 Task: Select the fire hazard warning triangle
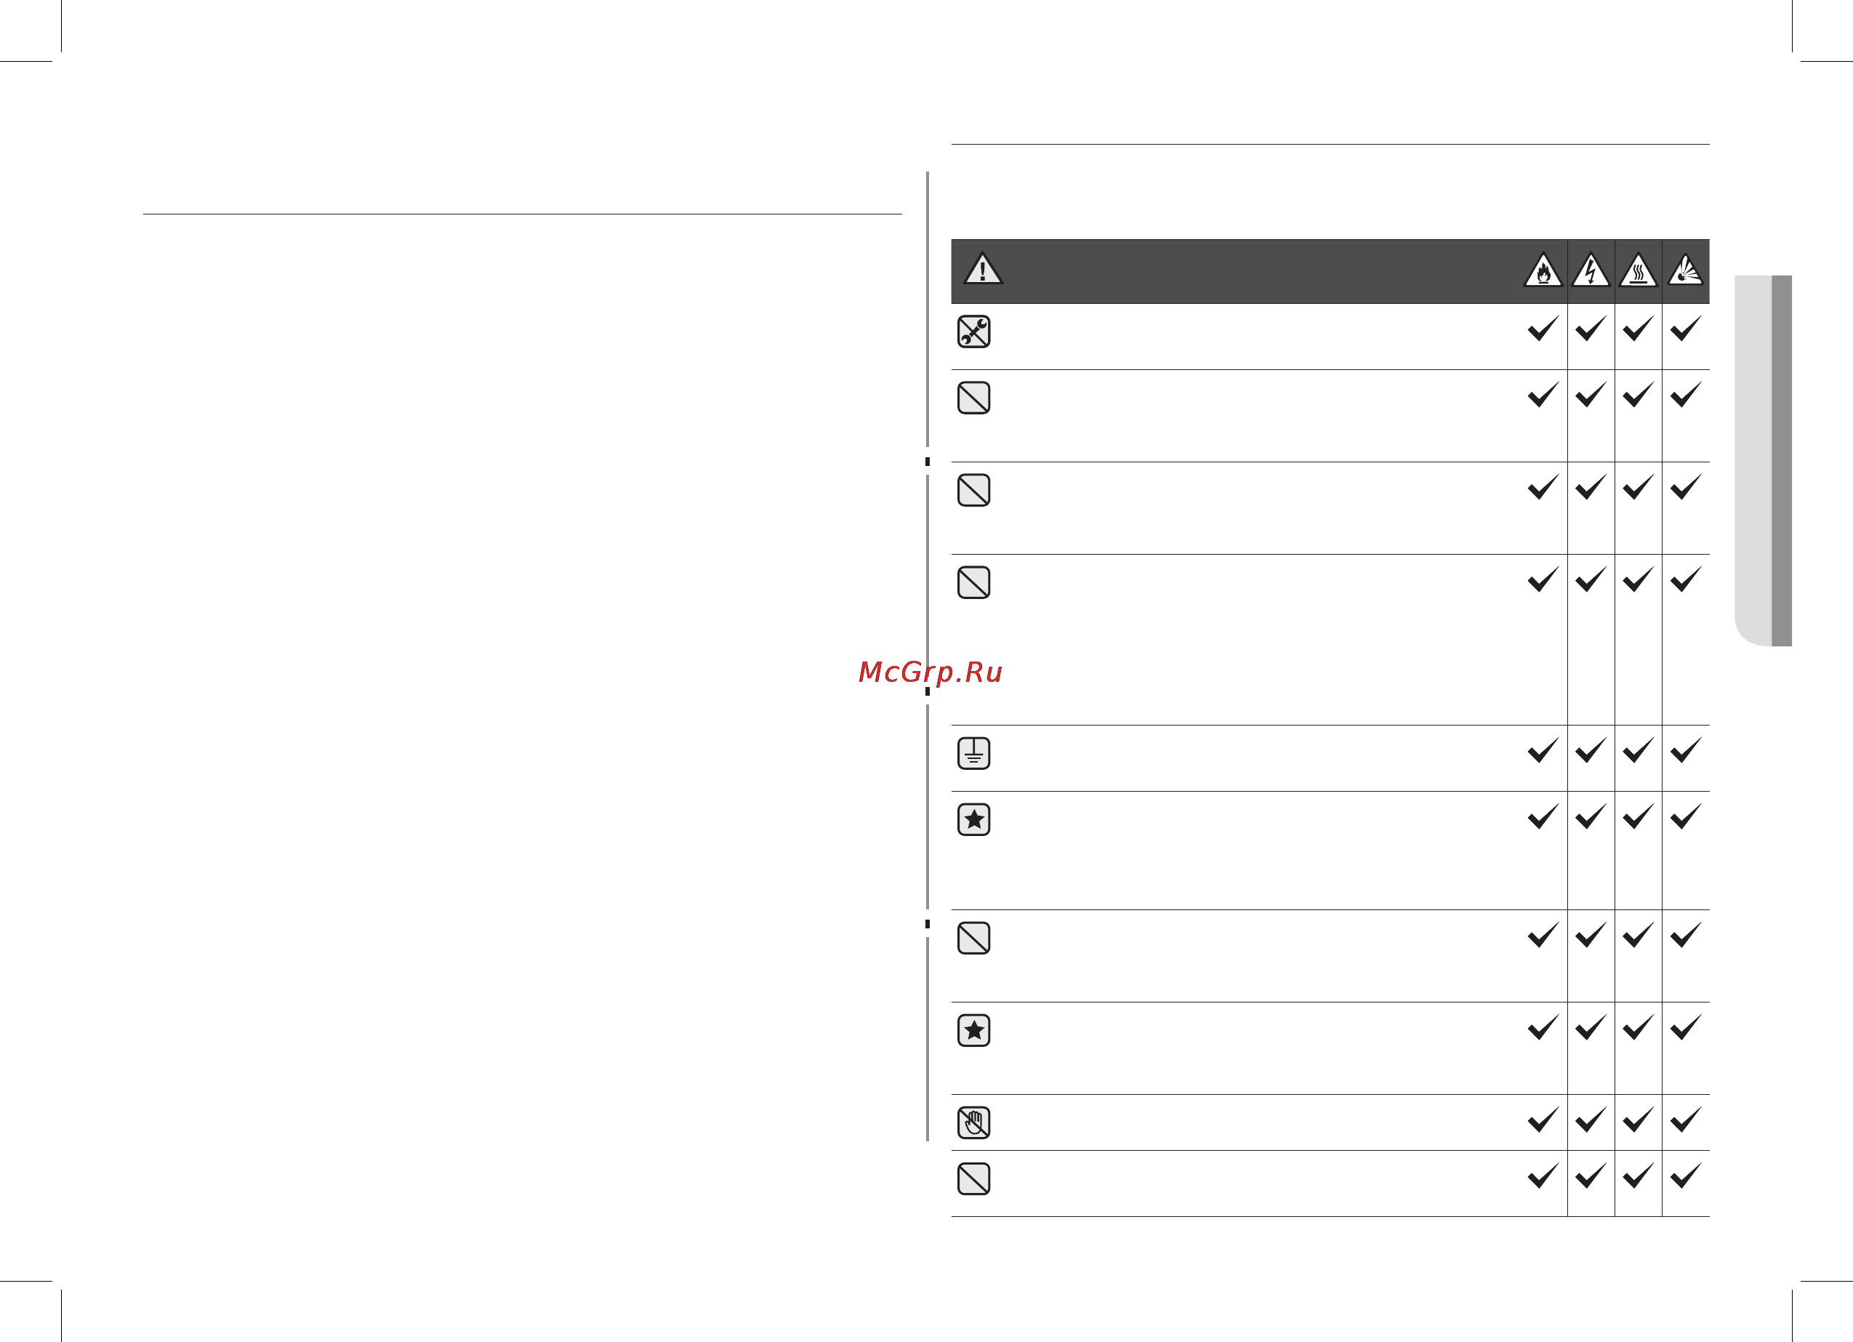(x=1543, y=270)
